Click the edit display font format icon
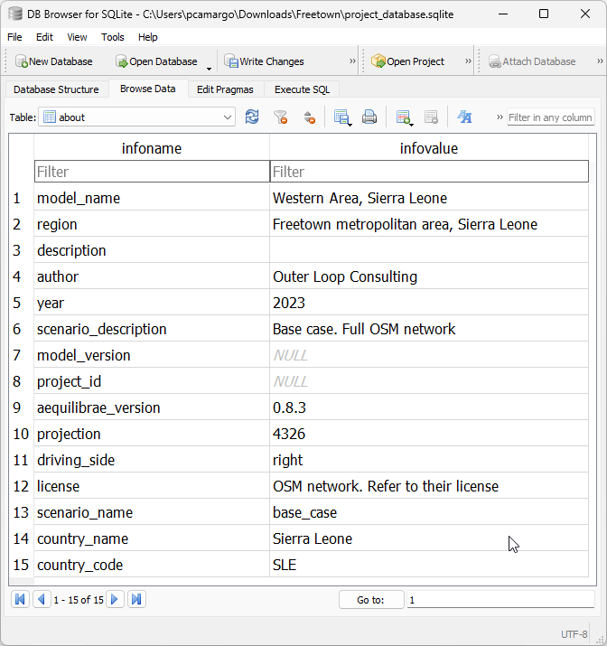The width and height of the screenshot is (607, 646). coord(464,117)
